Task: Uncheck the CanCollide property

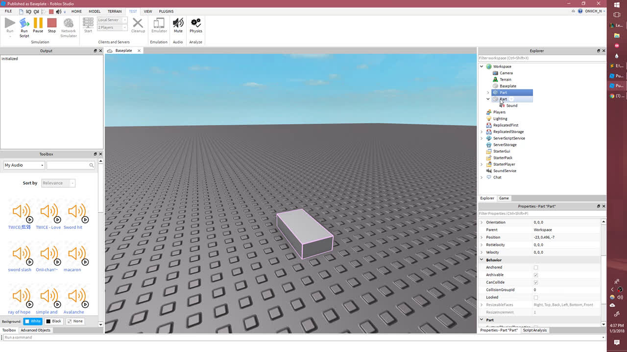Action: pyautogui.click(x=535, y=283)
